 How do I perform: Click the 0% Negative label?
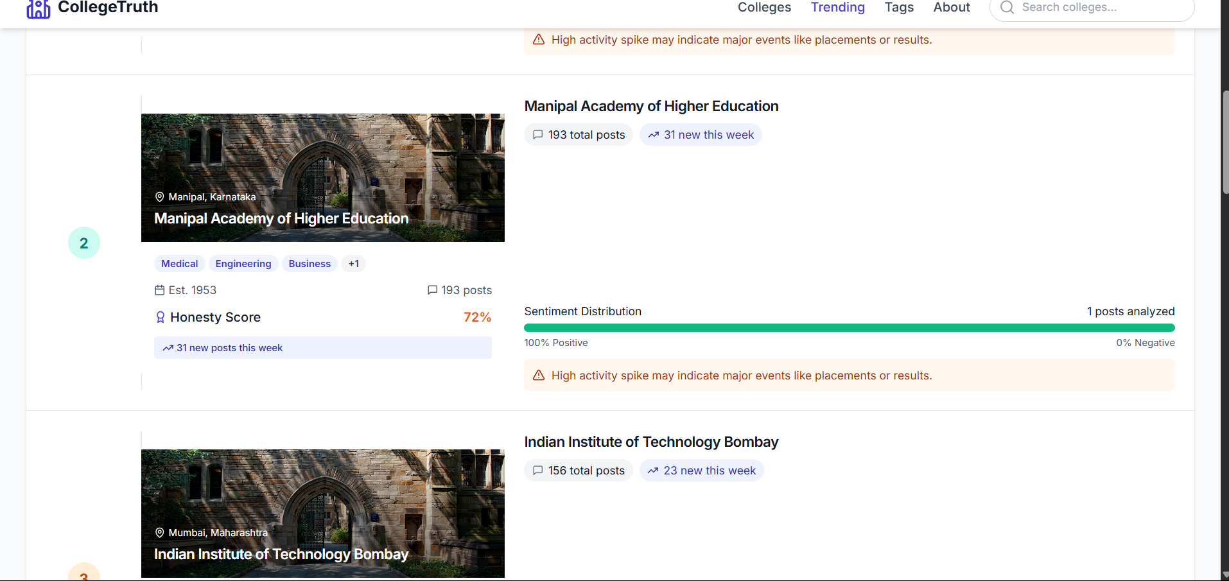click(x=1146, y=343)
